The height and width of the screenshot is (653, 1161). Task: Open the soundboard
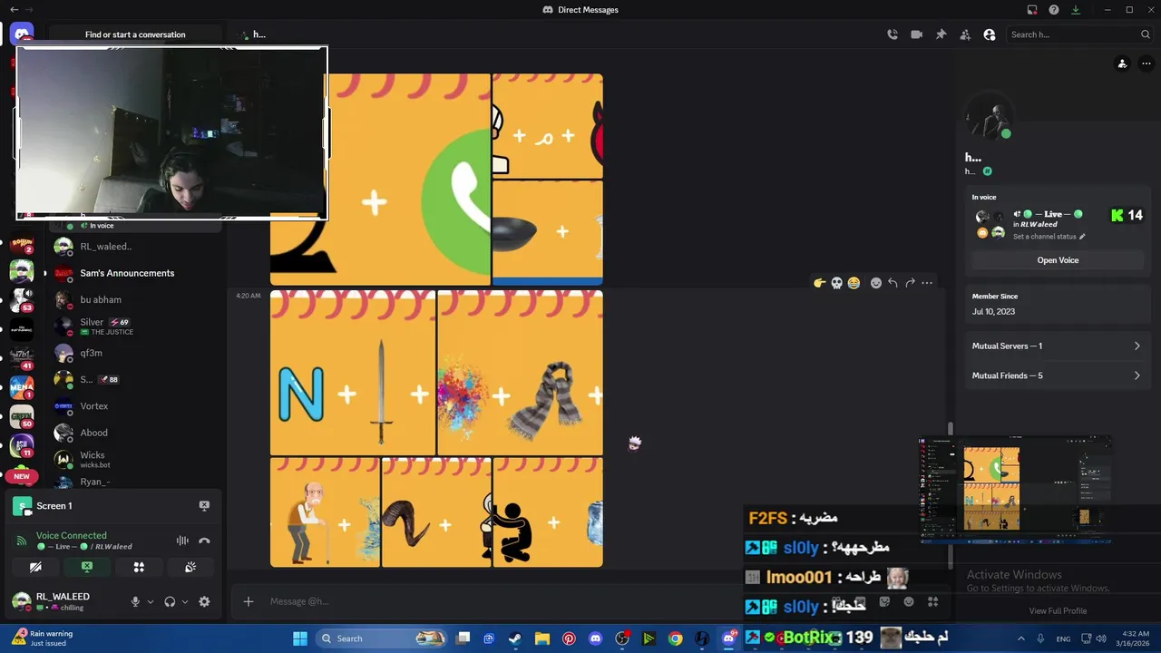190,567
